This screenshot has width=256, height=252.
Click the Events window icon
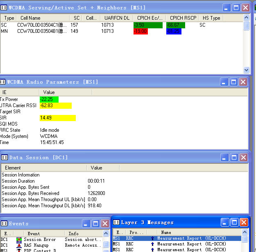point(4,223)
